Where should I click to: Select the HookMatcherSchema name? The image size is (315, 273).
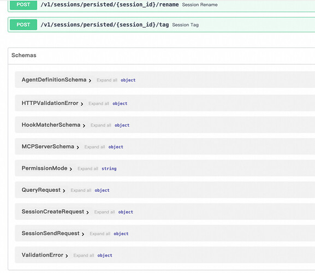point(51,124)
